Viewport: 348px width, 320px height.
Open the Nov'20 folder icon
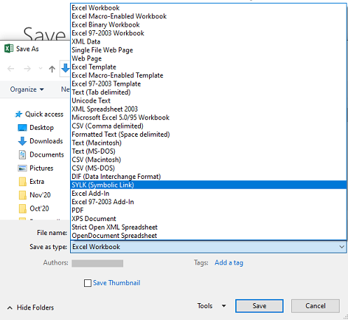coord(22,195)
